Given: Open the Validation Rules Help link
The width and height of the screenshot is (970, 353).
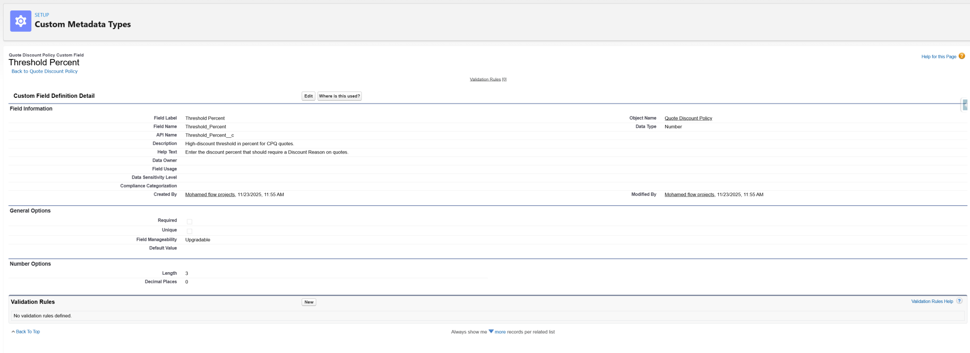Looking at the screenshot, I should click(x=932, y=301).
